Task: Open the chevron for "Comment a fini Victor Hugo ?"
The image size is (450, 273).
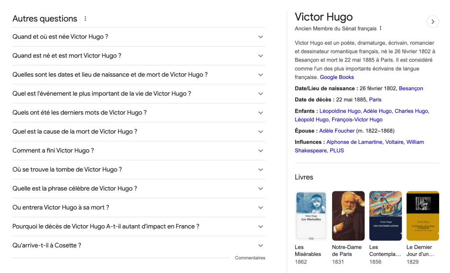Action: click(260, 151)
